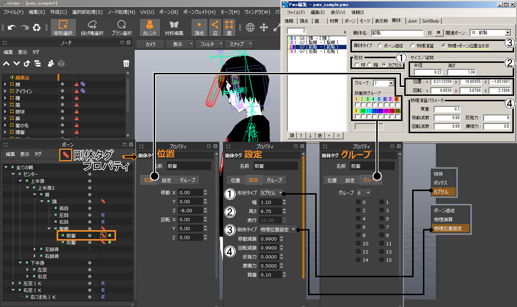This screenshot has width=517, height=307.
Task: Select the four-arrow move tool icon
Action: pos(264,27)
